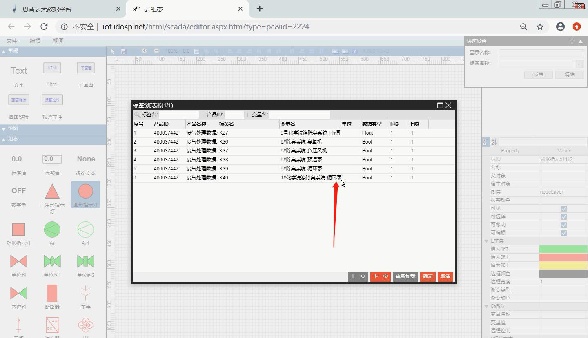Click the green 值为1时 color swatch

coord(563,249)
